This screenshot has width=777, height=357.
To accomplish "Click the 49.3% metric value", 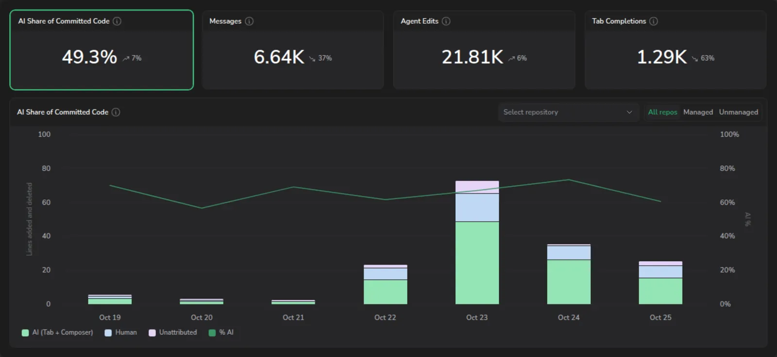I will pyautogui.click(x=89, y=57).
